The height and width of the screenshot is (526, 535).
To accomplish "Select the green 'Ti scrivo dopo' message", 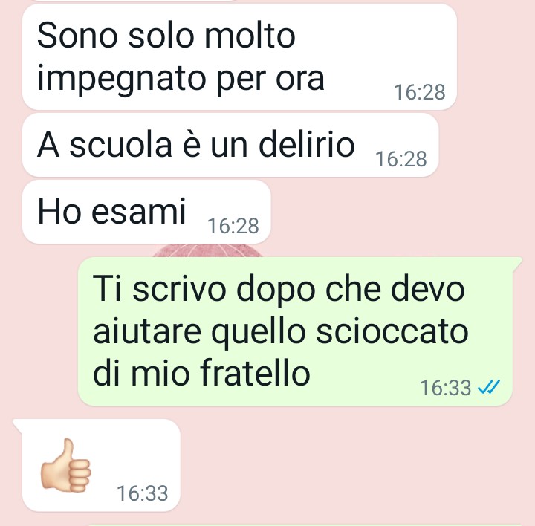I will click(296, 331).
